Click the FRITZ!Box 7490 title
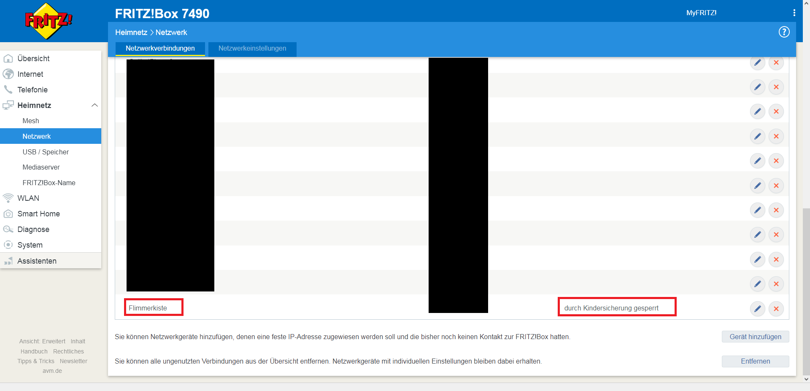This screenshot has width=810, height=391. 162,13
